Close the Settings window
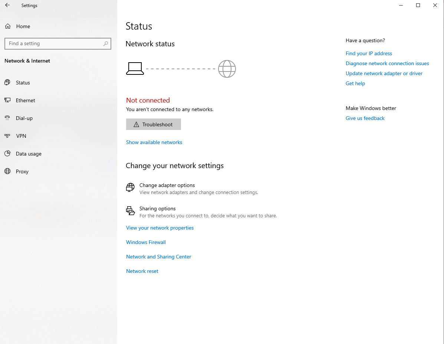 tap(435, 5)
